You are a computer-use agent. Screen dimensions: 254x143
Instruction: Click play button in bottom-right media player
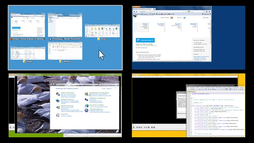[x=134, y=127]
